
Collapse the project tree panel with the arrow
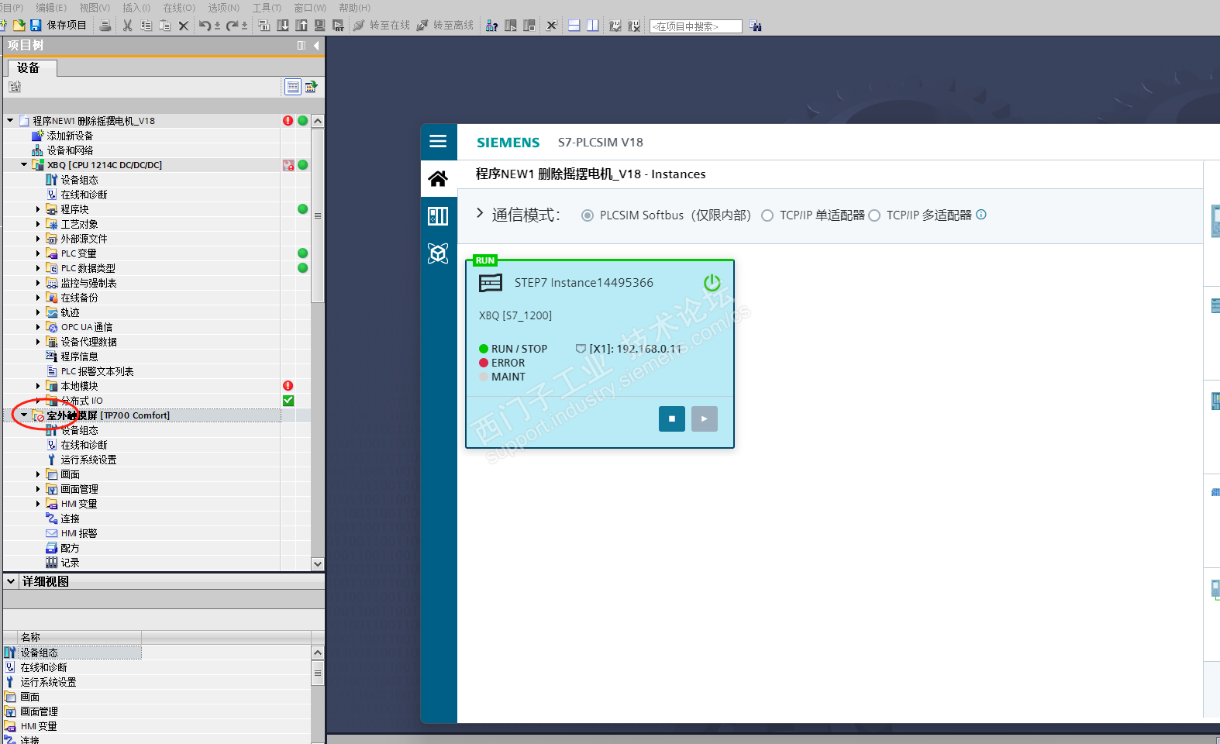[x=316, y=46]
